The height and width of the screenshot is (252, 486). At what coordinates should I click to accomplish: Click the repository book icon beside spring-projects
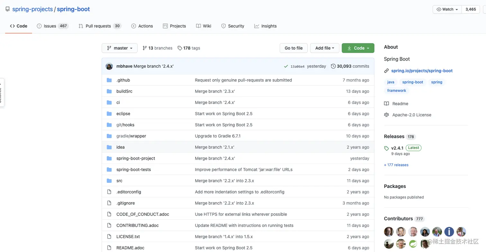tap(7, 9)
